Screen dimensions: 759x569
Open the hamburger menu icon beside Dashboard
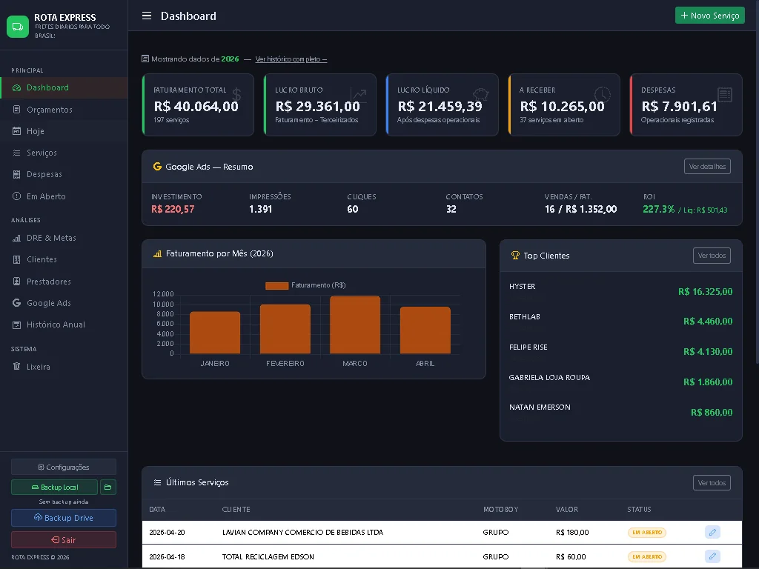click(146, 16)
